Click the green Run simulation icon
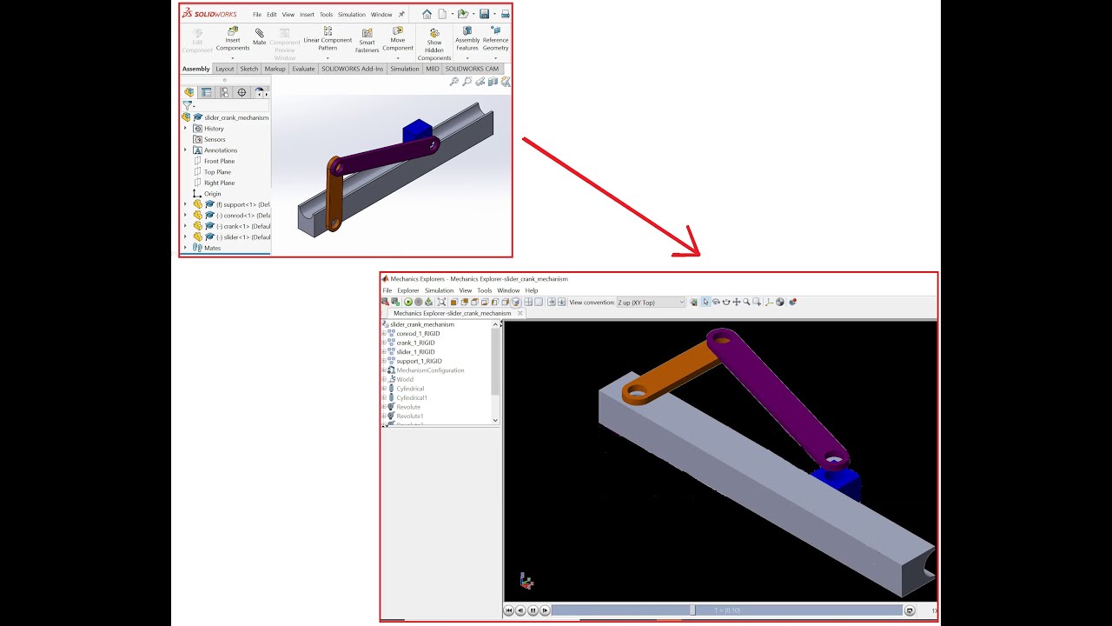Viewport: 1112px width, 626px height. (x=408, y=303)
